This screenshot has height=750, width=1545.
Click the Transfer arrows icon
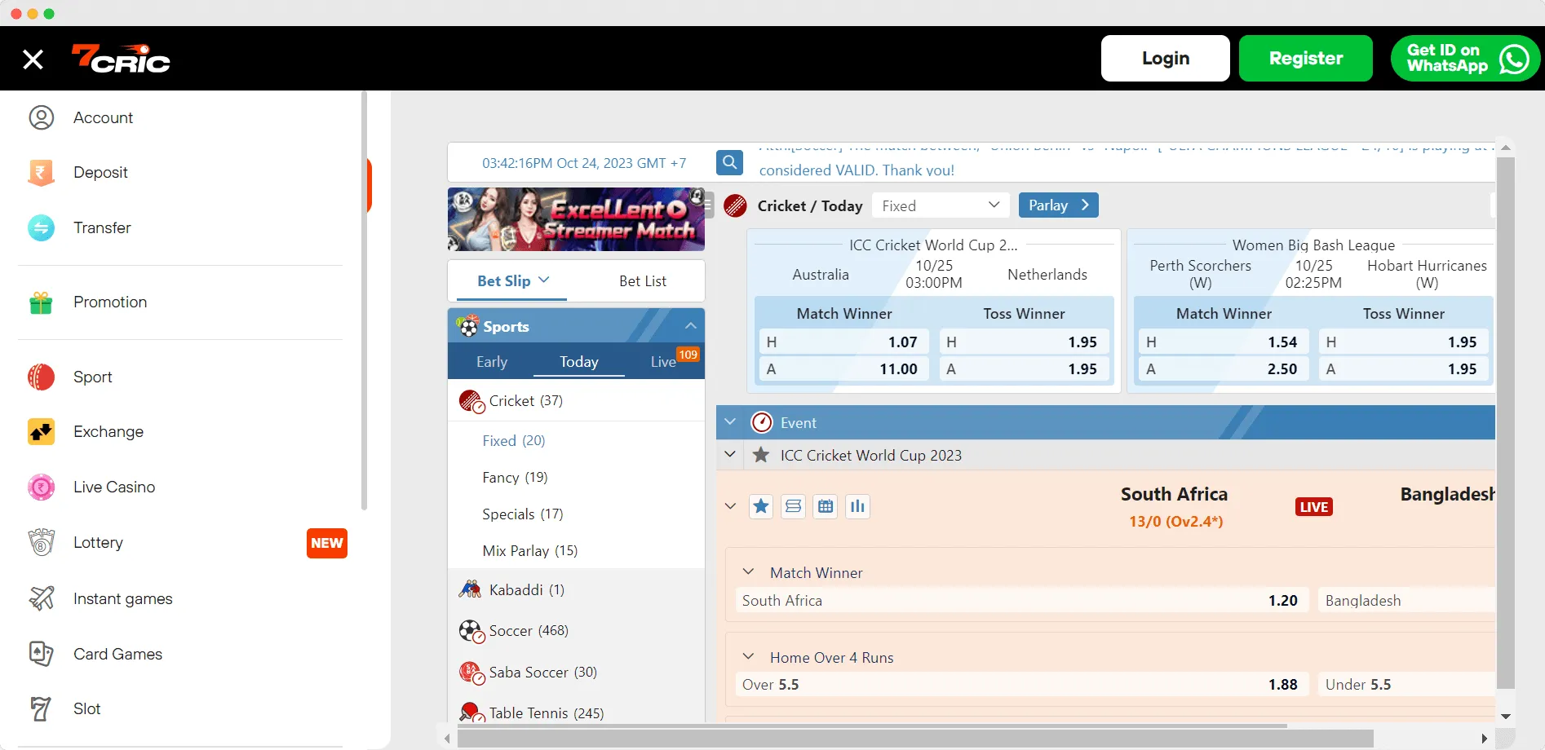pos(41,227)
